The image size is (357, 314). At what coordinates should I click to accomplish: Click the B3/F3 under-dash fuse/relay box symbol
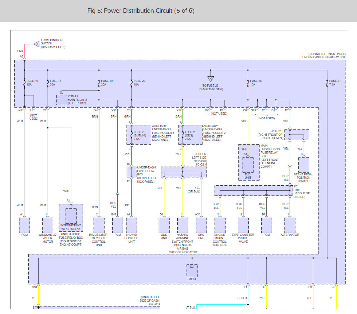click(x=132, y=172)
